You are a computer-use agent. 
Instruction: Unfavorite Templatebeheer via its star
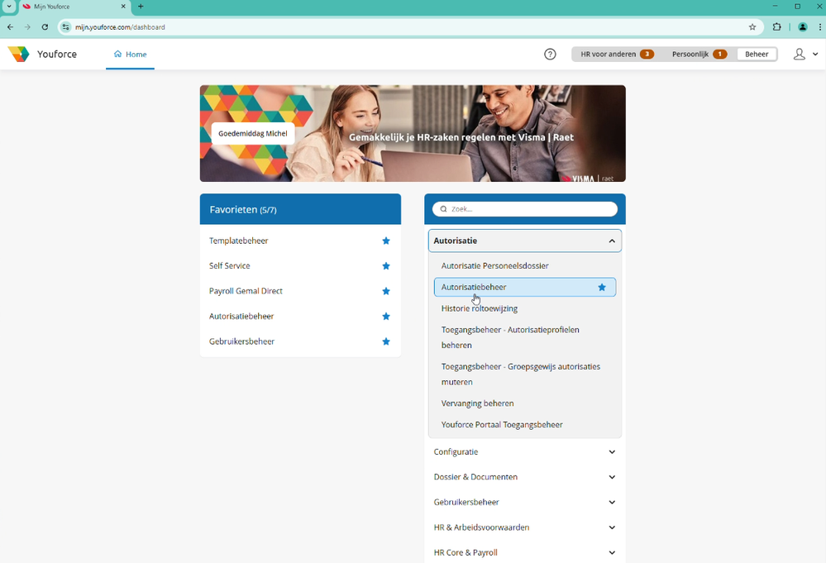(x=385, y=241)
